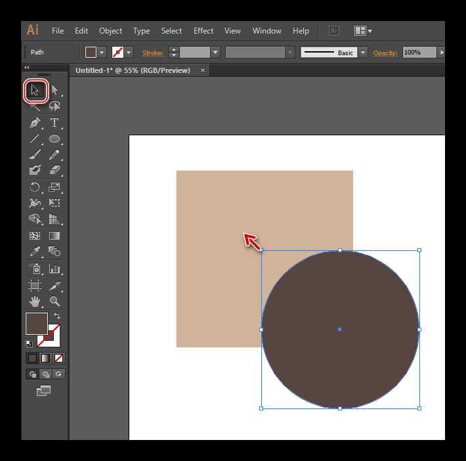The image size is (466, 461).
Task: Open the View menu
Action: click(232, 31)
